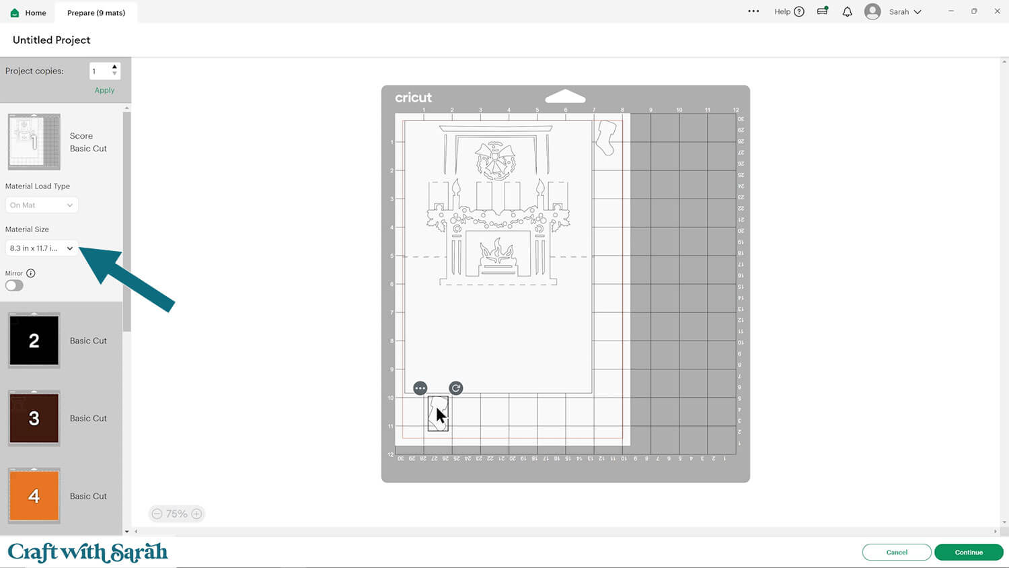
Task: Zoom out using the minus control
Action: 157,513
